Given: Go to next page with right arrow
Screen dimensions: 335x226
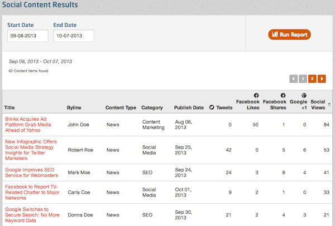Looking at the screenshot, I should pos(322,79).
